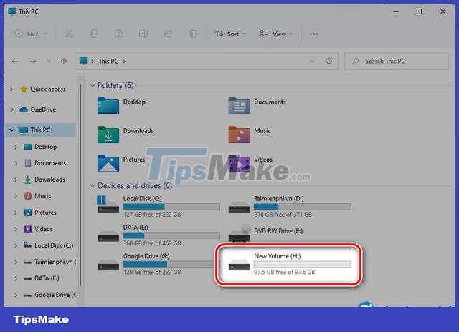Open the New dropdown button
459x332 pixels.
[x=31, y=34]
